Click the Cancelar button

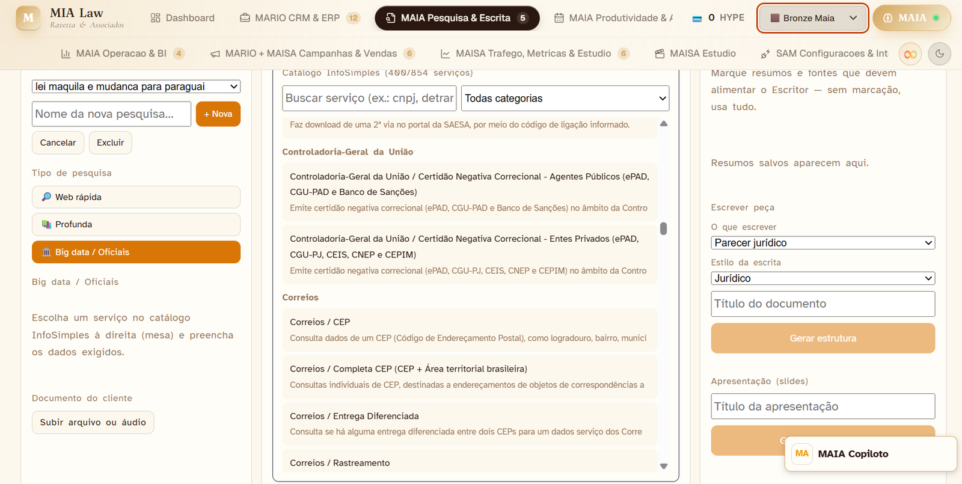click(x=58, y=142)
